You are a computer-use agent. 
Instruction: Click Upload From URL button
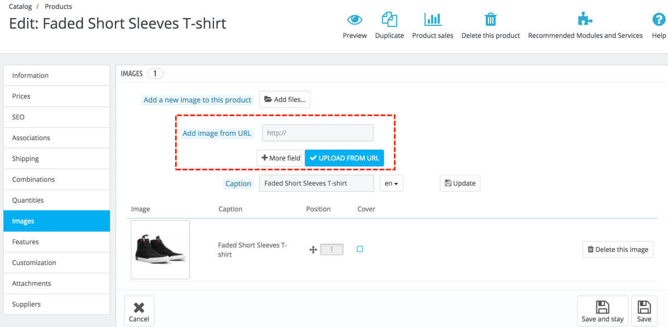(x=344, y=158)
